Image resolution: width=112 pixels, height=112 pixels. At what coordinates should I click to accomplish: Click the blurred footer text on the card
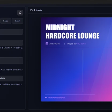pyautogui.click(x=57, y=98)
